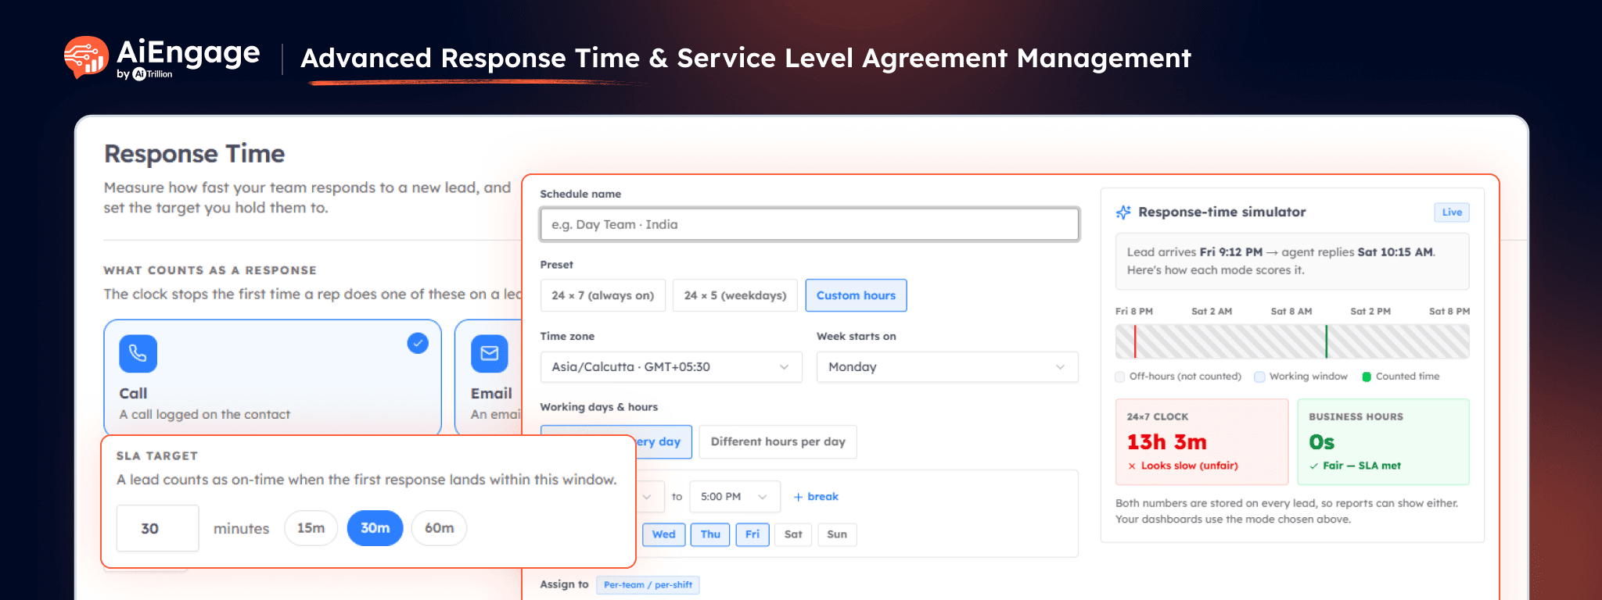This screenshot has height=600, width=1602.
Task: Uncheck the Call card checkmark
Action: pos(418,343)
